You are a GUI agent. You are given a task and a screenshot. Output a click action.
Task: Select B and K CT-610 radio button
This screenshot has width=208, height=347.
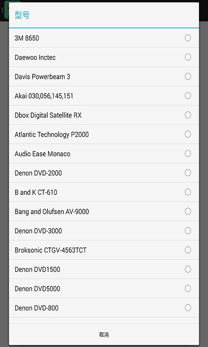pos(188,192)
